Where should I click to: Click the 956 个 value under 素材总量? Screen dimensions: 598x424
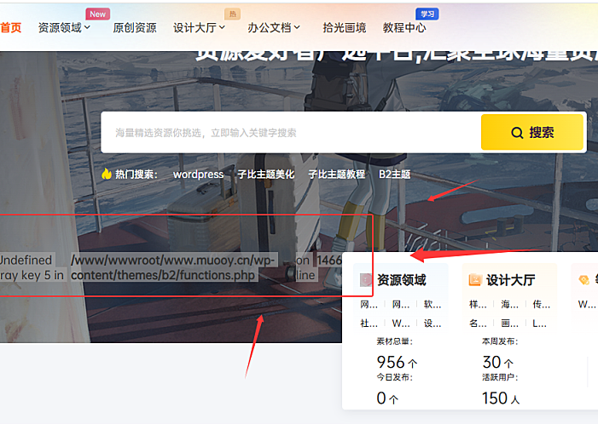[397, 362]
